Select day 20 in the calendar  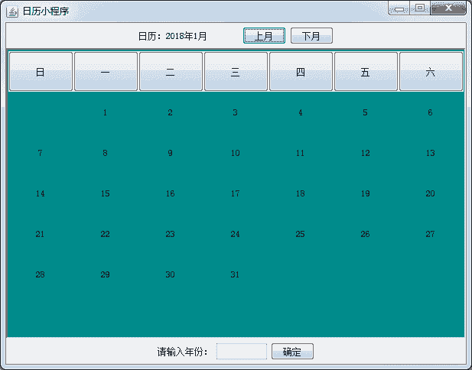click(x=430, y=193)
